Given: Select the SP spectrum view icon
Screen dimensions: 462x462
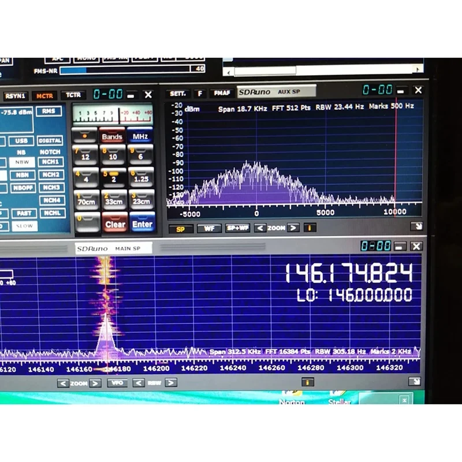Looking at the screenshot, I should pyautogui.click(x=182, y=228).
